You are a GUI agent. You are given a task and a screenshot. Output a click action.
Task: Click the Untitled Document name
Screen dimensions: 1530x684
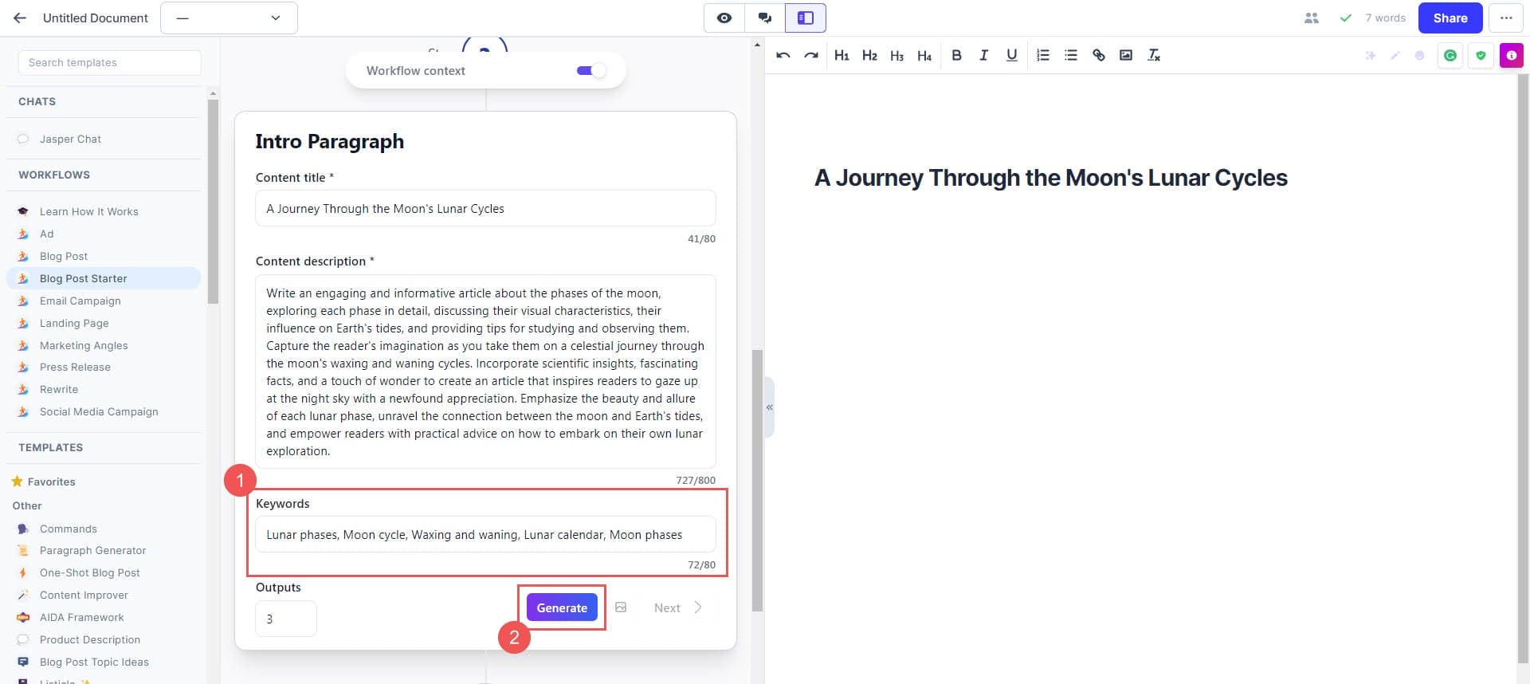[x=95, y=18]
